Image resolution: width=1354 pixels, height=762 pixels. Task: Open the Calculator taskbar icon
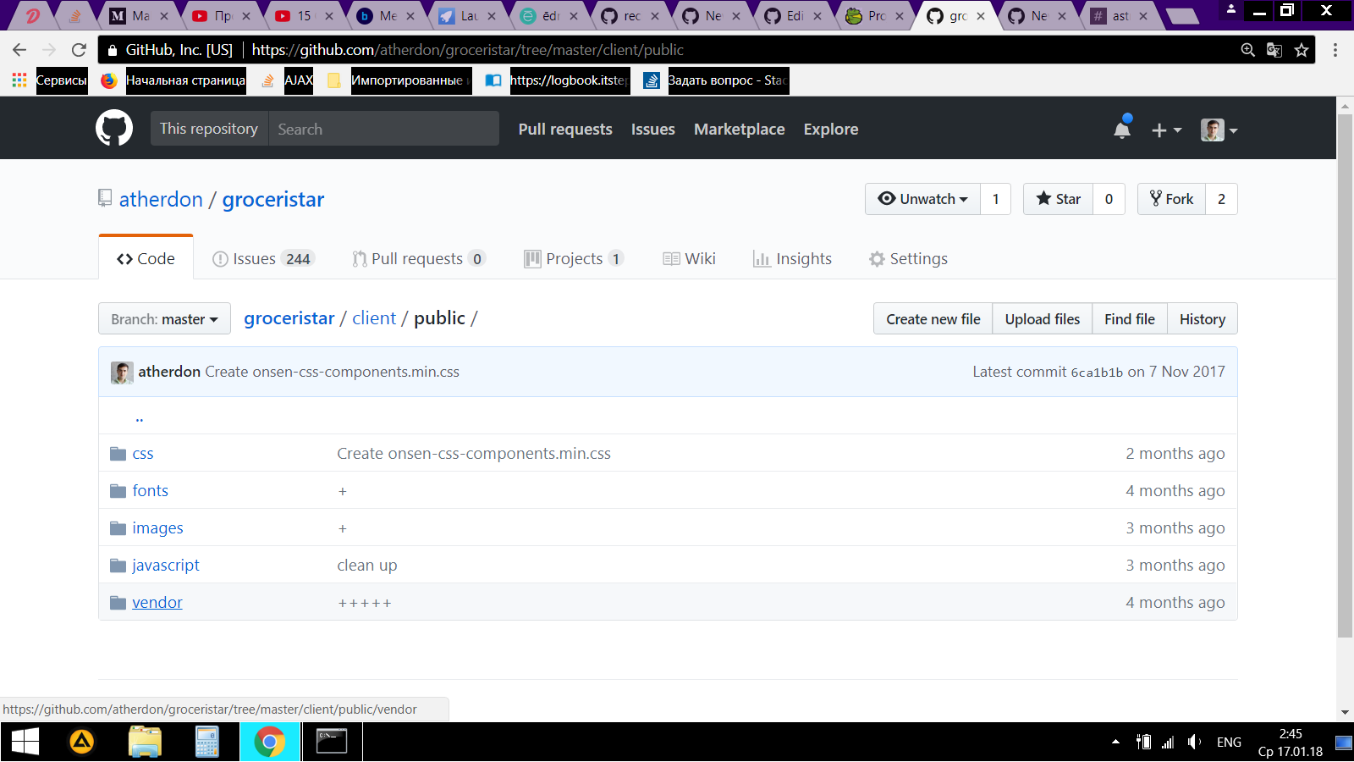coord(207,743)
